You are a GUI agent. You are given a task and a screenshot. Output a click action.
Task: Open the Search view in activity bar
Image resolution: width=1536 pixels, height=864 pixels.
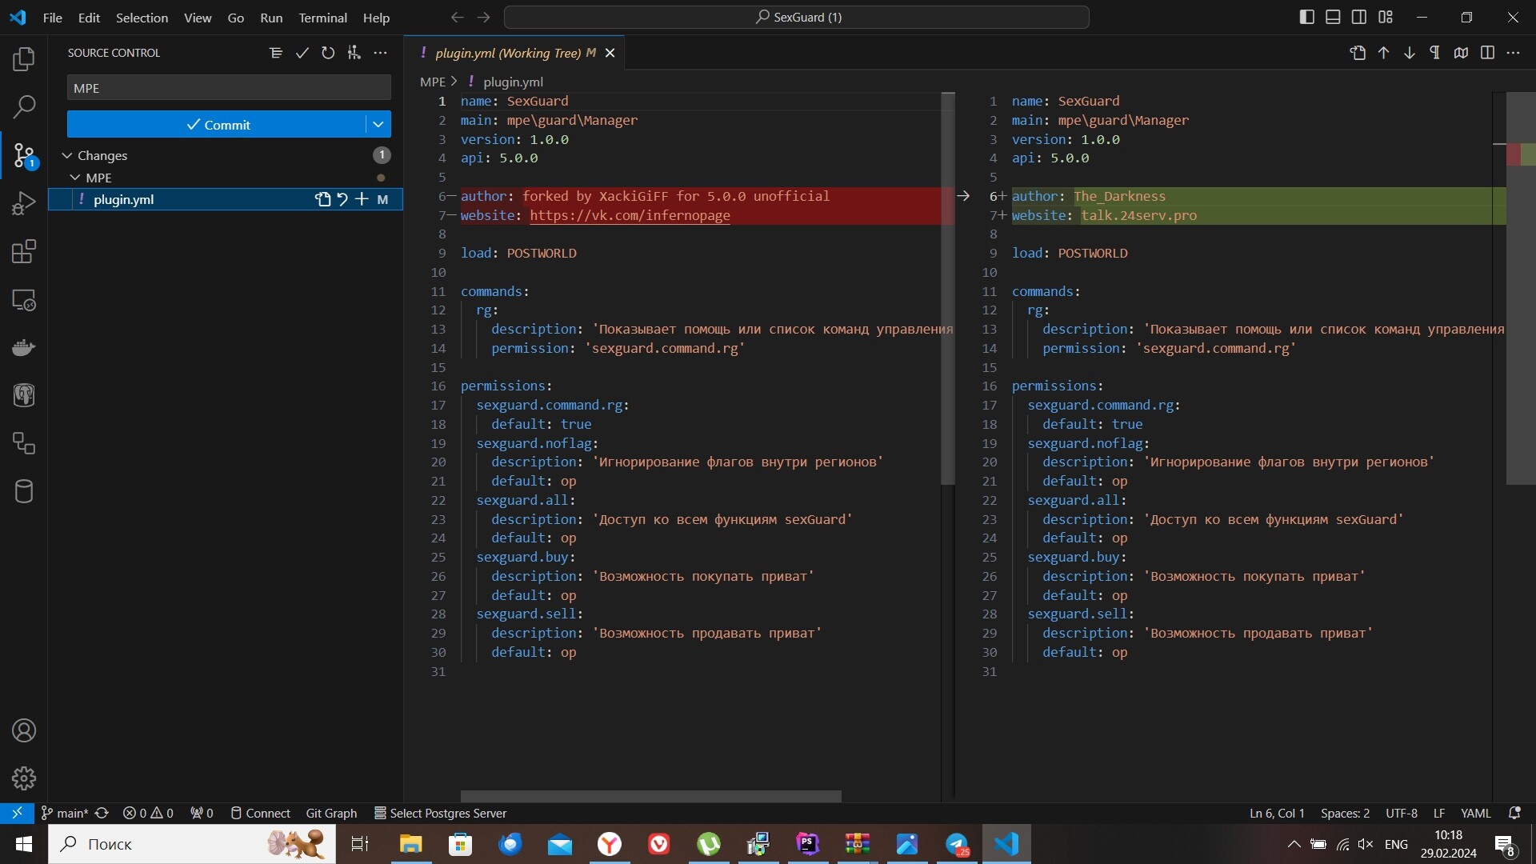click(x=24, y=106)
